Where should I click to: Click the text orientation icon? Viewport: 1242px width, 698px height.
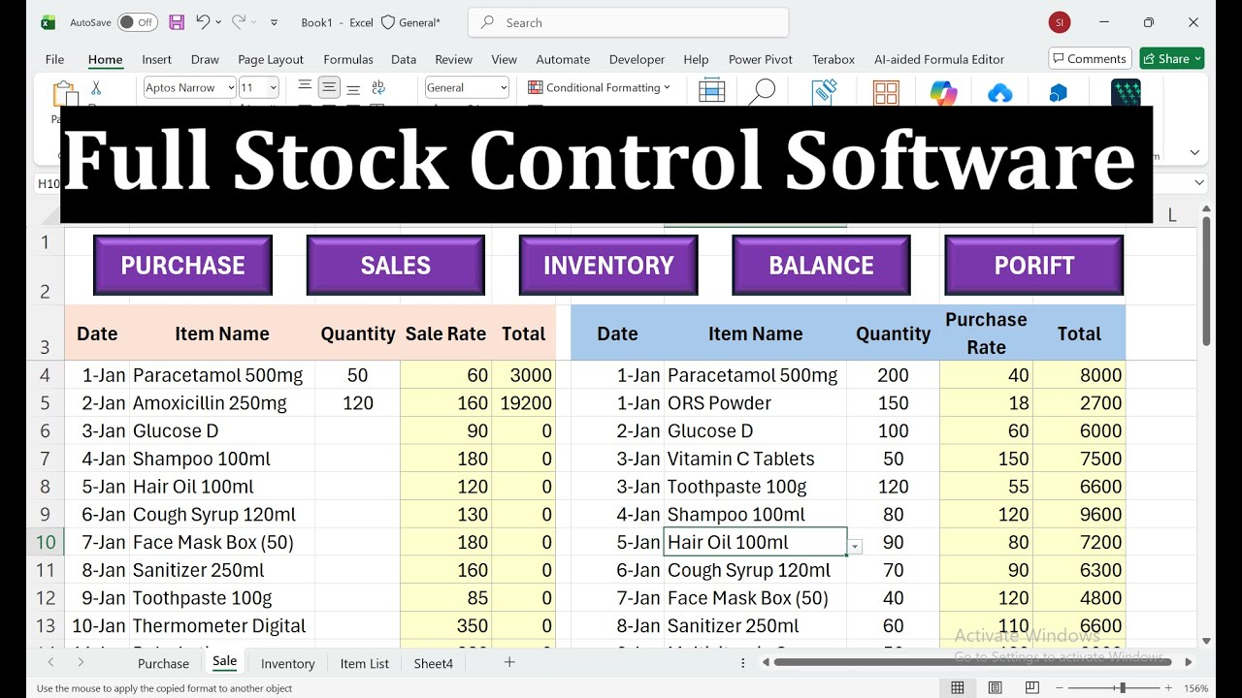(378, 87)
